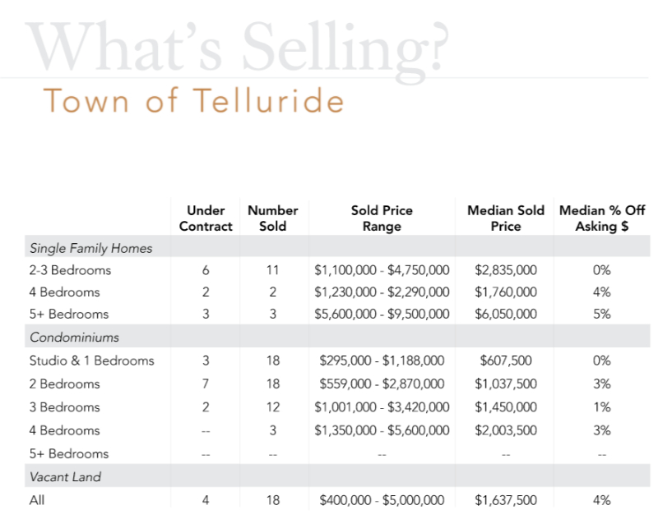Click the Single Family Homes section row
This screenshot has width=658, height=519.
[x=90, y=248]
